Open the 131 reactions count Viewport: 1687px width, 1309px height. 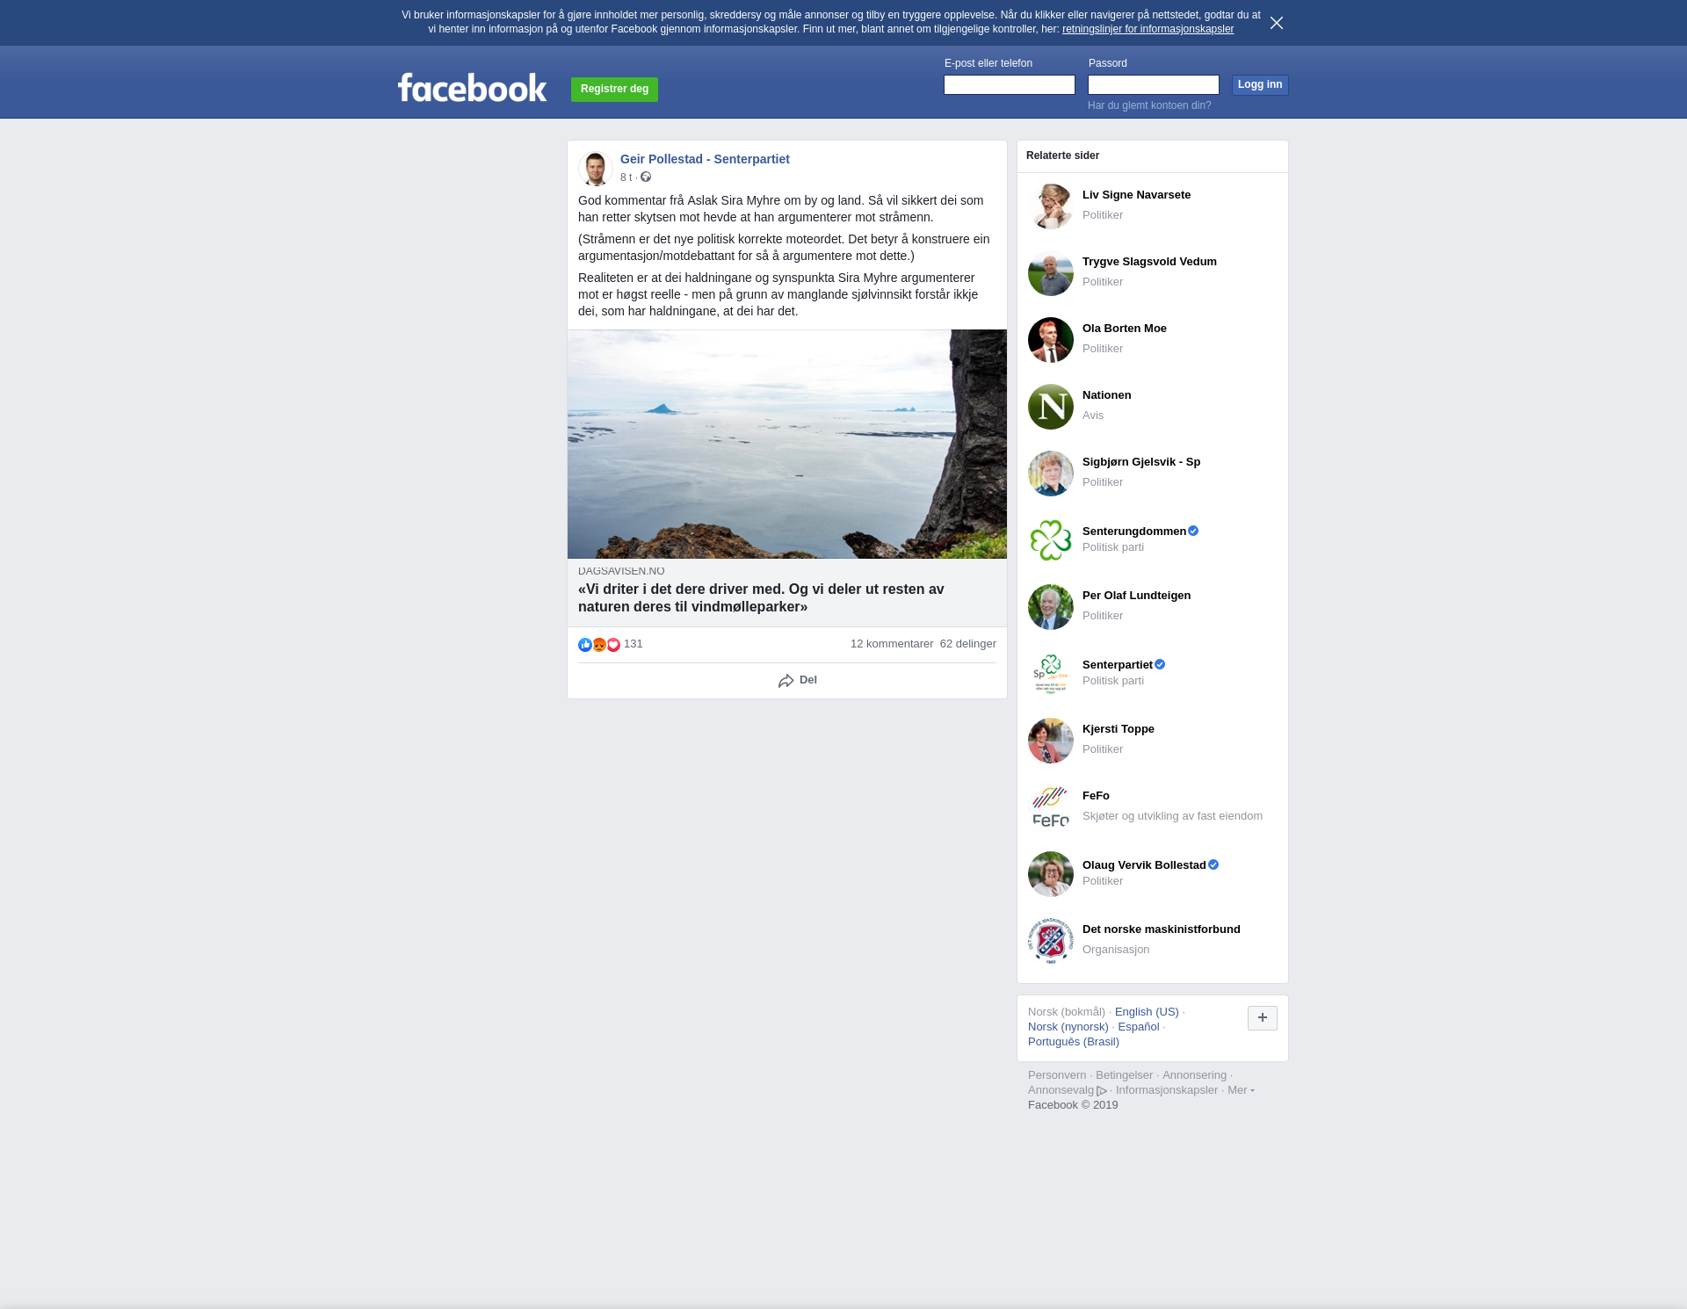634,644
